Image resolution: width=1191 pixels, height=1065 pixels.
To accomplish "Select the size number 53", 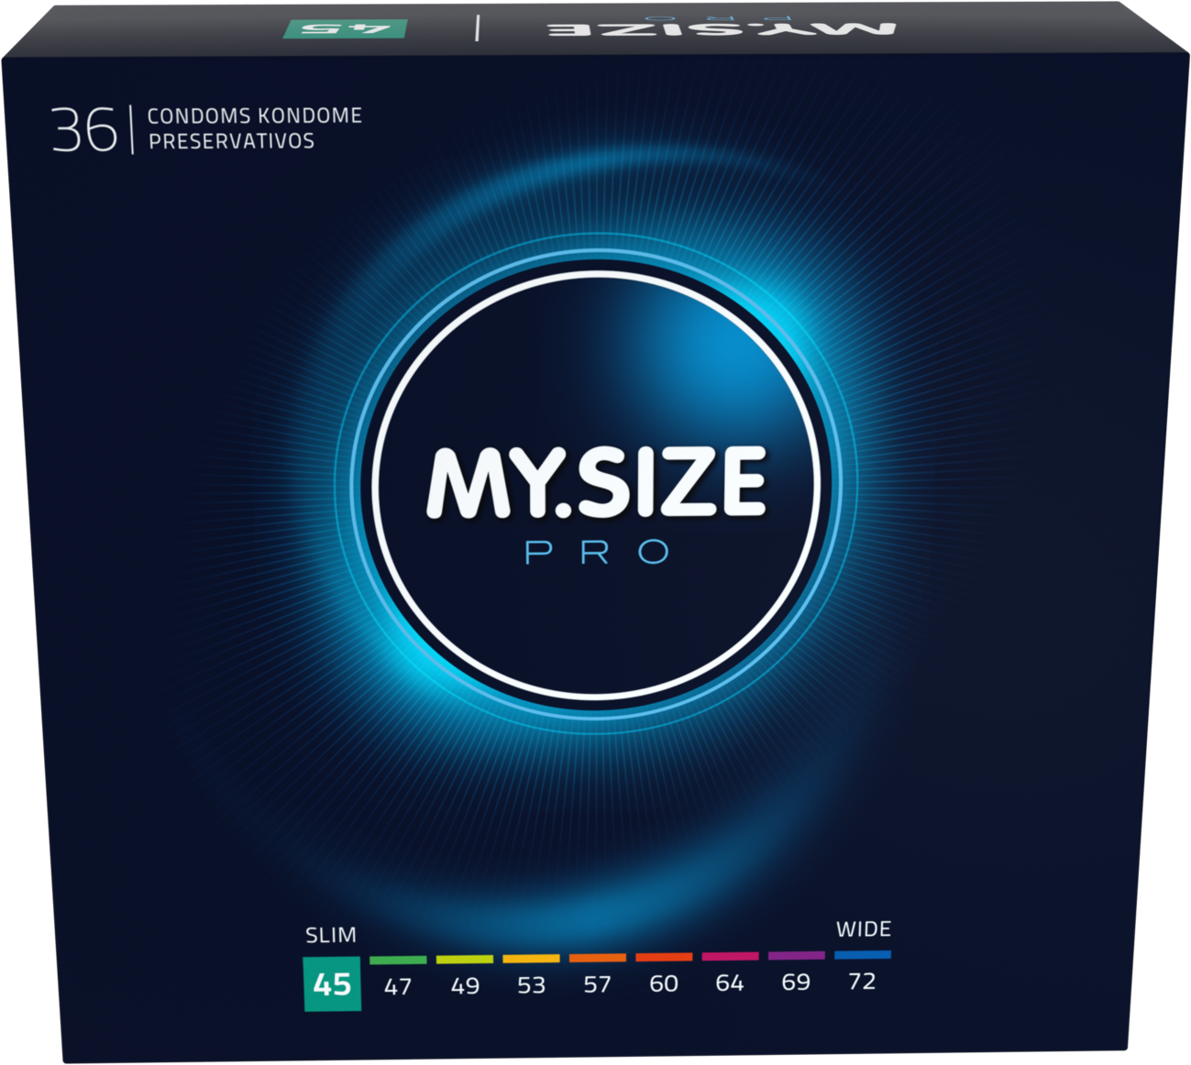I will click(x=531, y=985).
